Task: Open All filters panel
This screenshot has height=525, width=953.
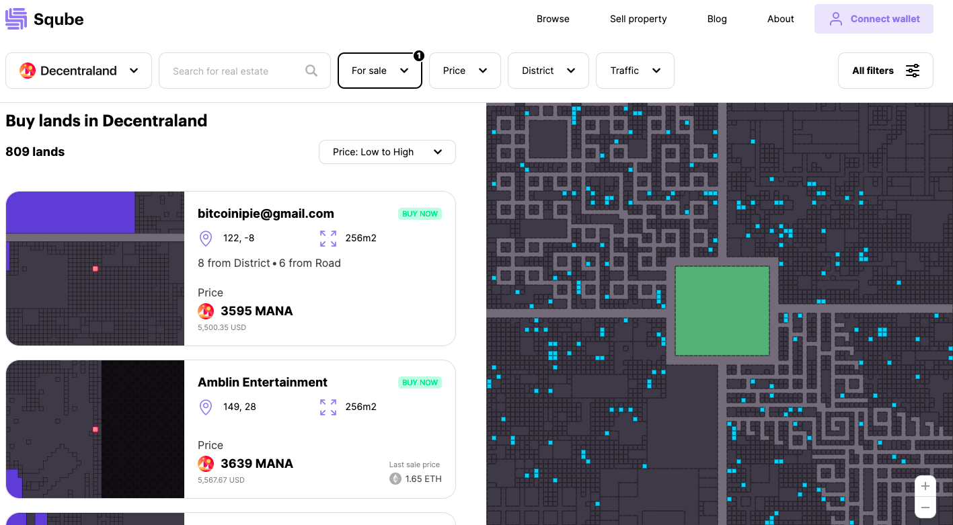Action: 886,71
